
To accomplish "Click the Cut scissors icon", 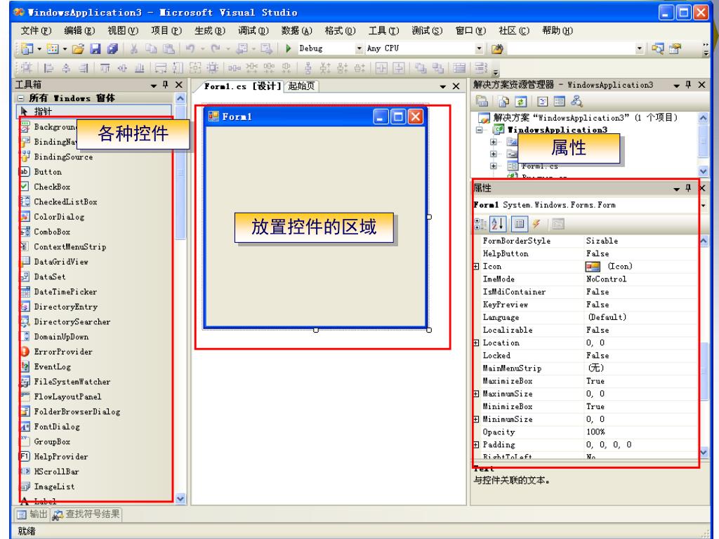I will 134,48.
